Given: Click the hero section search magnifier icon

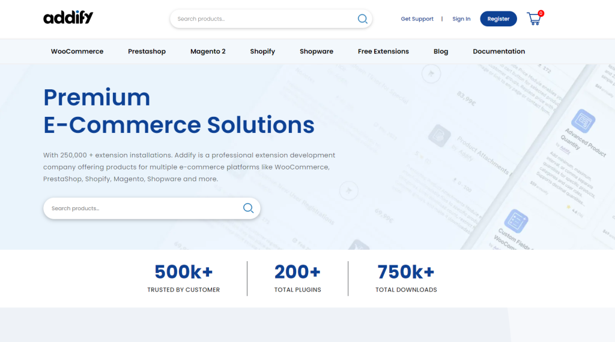Looking at the screenshot, I should point(248,208).
